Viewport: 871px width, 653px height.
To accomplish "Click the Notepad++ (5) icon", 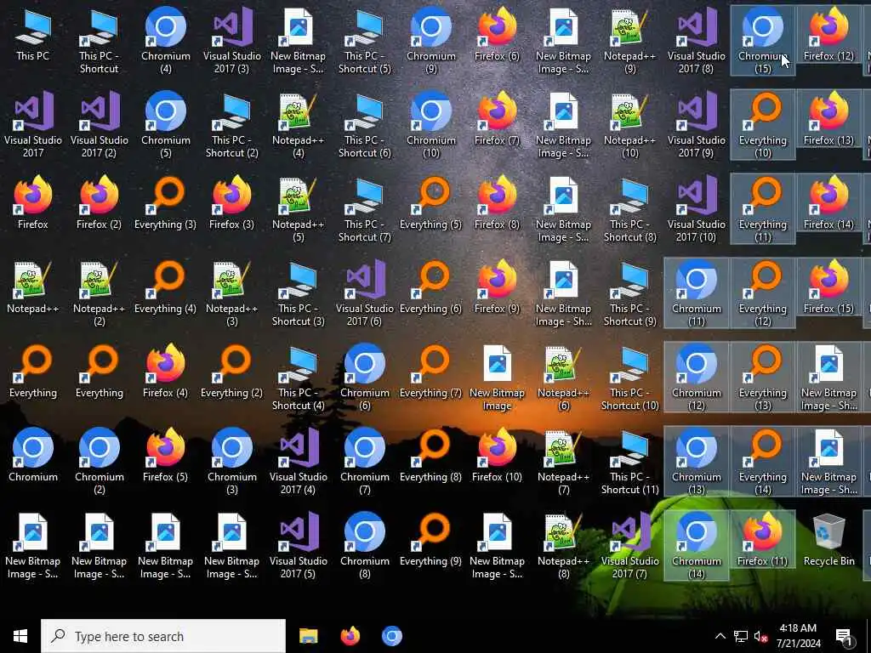I will pyautogui.click(x=299, y=210).
